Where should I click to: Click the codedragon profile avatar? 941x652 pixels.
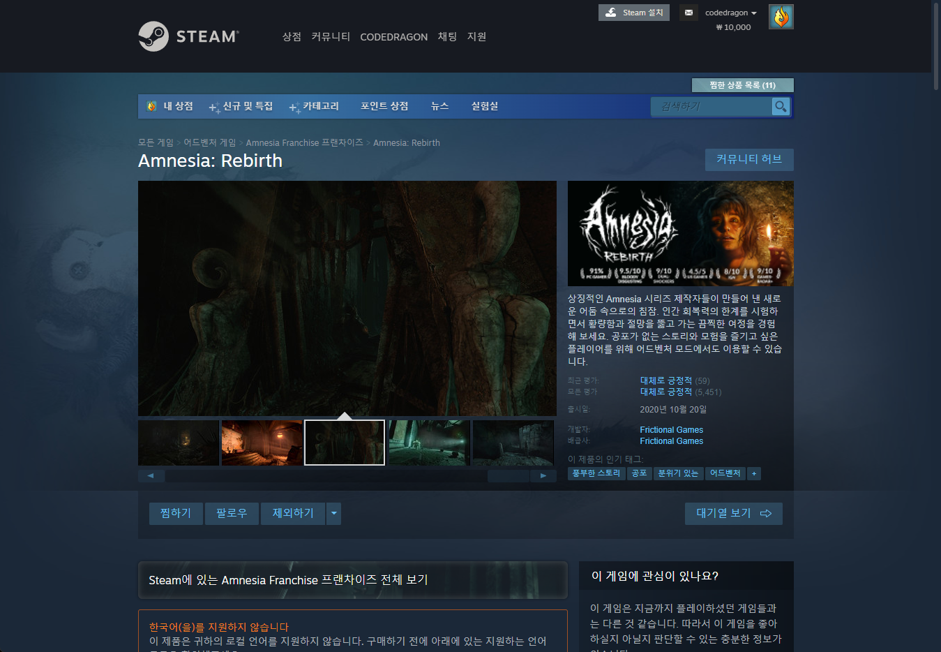coord(781,17)
